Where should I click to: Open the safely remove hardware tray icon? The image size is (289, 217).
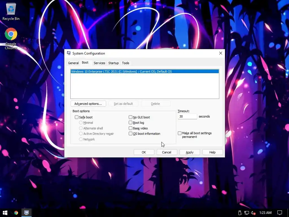pos(240,213)
